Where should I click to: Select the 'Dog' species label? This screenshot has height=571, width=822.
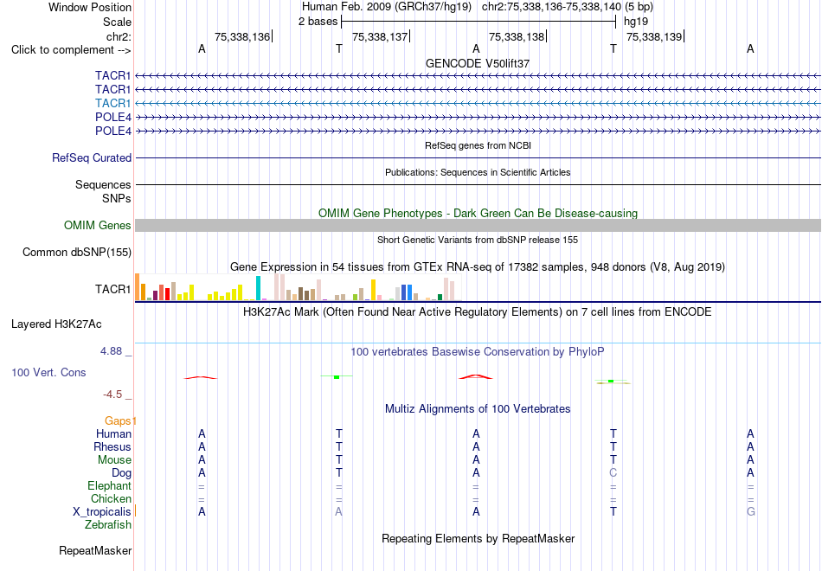[122, 473]
